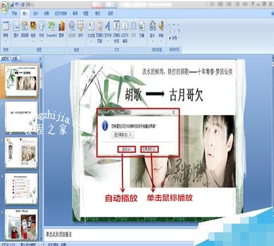Image resolution: width=274 pixels, height=246 pixels.
Task: Insert a SmartArt graphic
Action: pyautogui.click(x=51, y=29)
